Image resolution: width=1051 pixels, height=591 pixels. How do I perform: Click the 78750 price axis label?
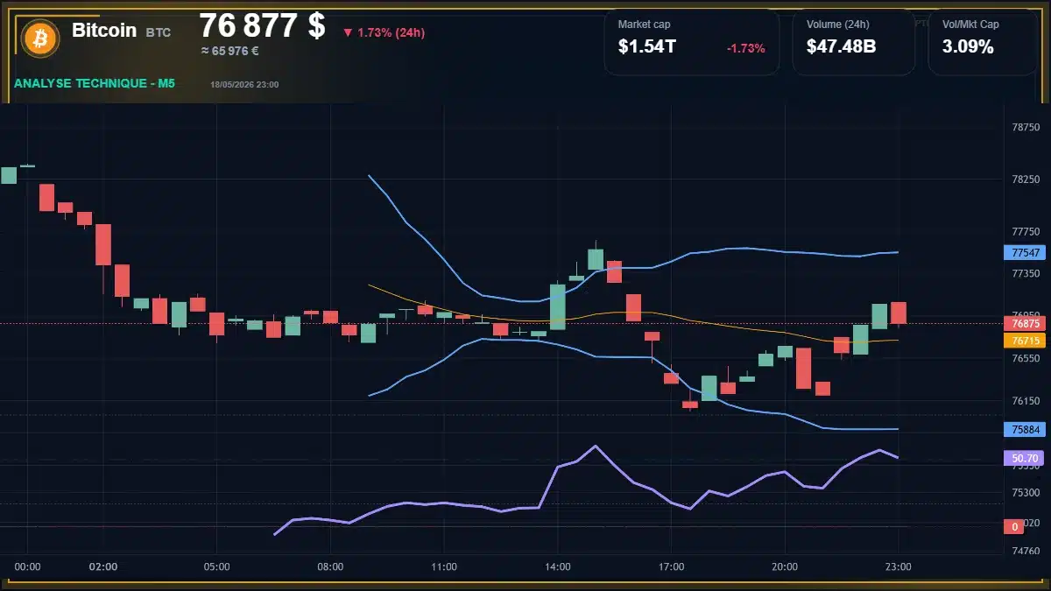click(x=1026, y=128)
